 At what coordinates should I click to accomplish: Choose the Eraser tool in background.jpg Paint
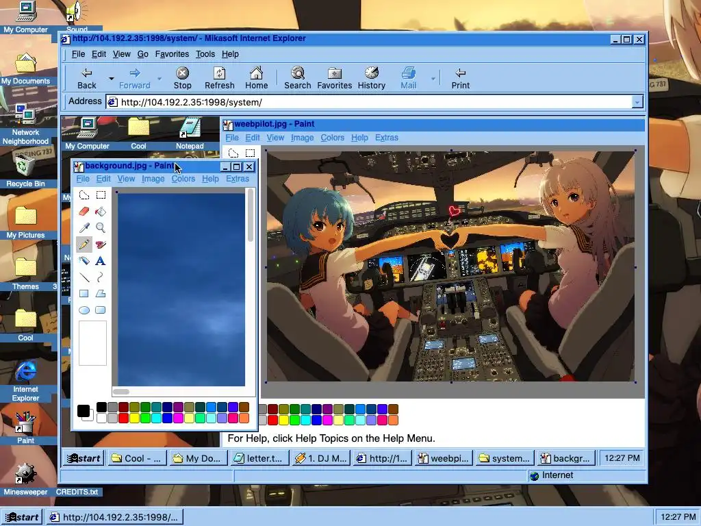(84, 211)
